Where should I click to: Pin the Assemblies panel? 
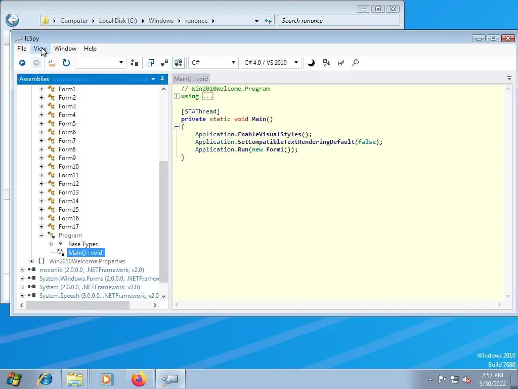coord(162,79)
